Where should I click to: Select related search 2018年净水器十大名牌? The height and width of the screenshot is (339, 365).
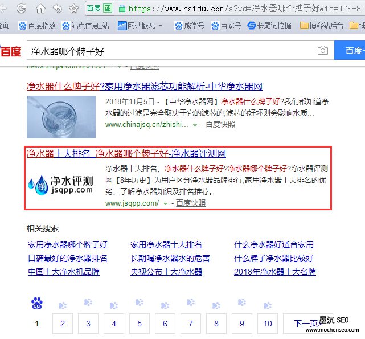coord(275,272)
